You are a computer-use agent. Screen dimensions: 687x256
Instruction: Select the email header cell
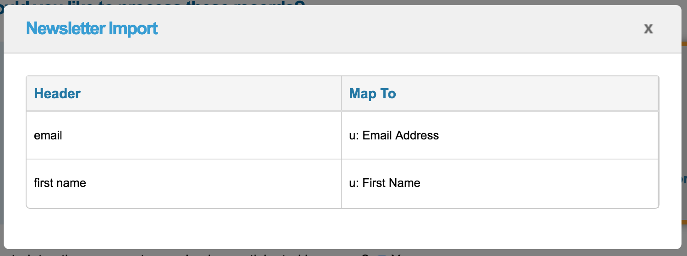tap(48, 135)
